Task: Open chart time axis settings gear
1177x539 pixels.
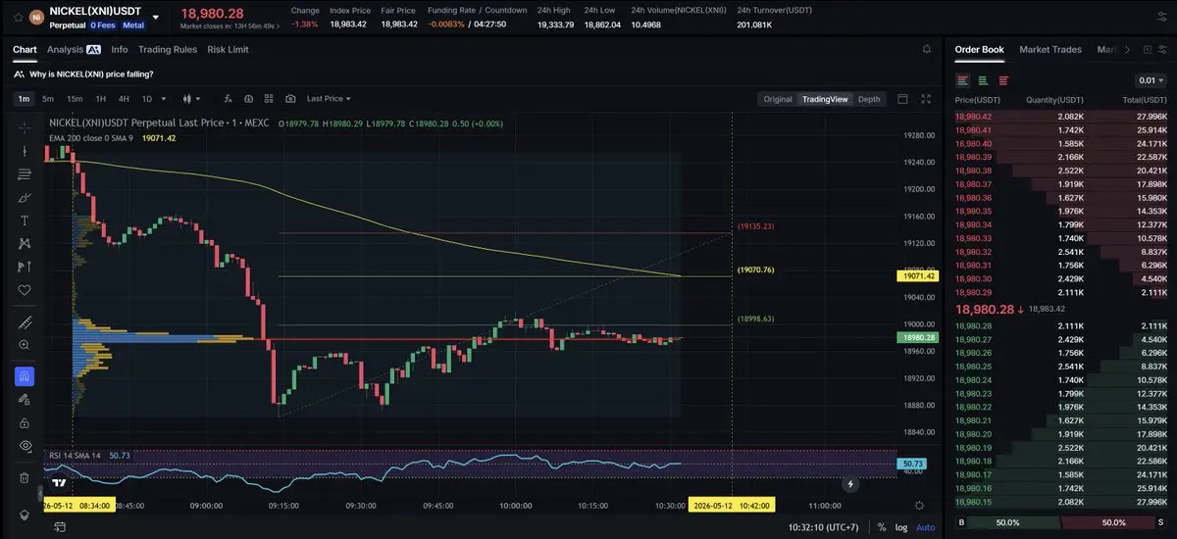Action: 918,506
